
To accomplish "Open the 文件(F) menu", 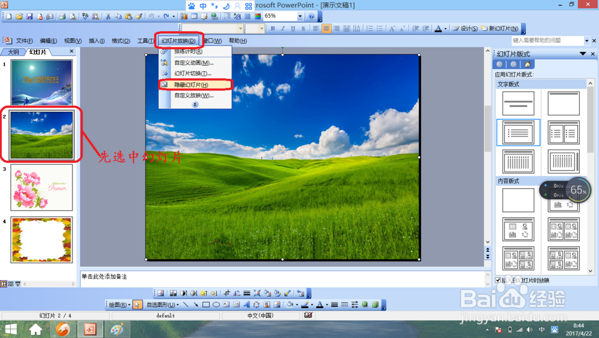I will [x=25, y=41].
